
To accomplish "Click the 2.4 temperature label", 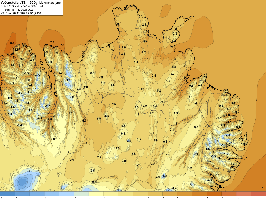I will pyautogui.click(x=99, y=157).
